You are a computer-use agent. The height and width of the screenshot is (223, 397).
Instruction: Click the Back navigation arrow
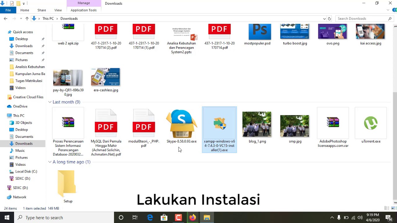click(6, 19)
